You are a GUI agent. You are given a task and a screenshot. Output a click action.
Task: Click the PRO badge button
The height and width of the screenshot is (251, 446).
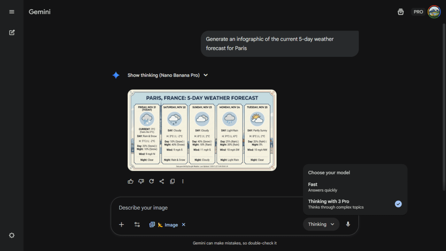(x=418, y=12)
